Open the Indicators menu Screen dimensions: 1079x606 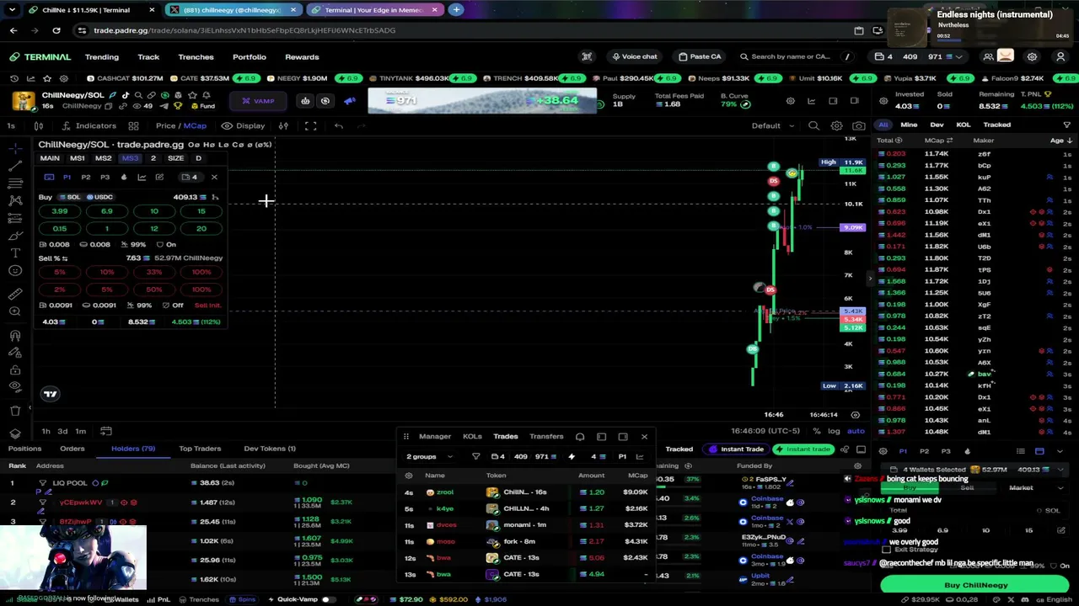pos(89,125)
